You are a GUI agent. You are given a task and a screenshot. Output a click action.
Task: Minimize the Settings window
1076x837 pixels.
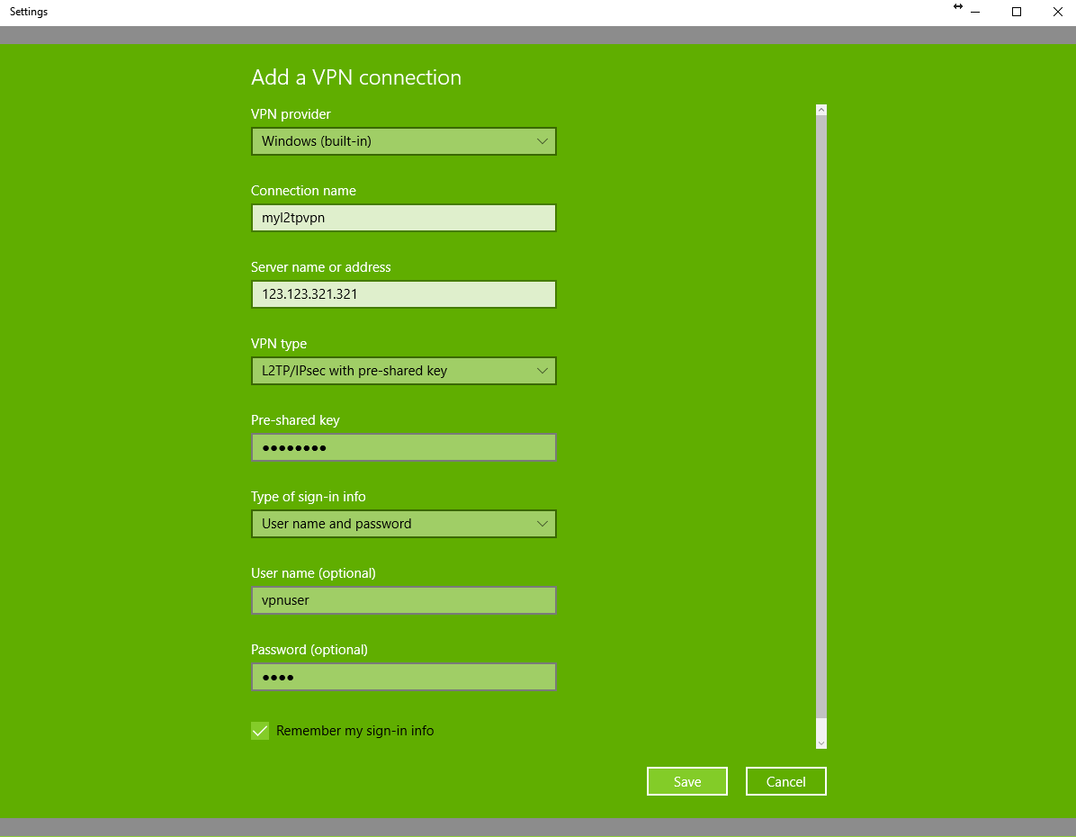pyautogui.click(x=975, y=12)
